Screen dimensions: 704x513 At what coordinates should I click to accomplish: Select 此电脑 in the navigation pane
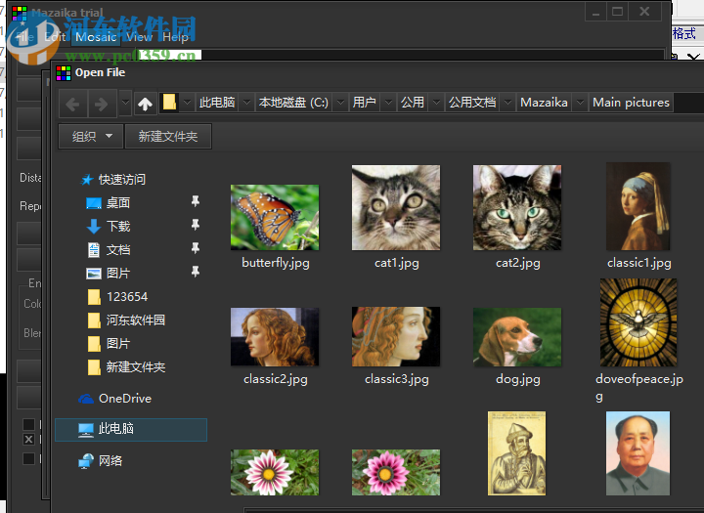(x=131, y=430)
